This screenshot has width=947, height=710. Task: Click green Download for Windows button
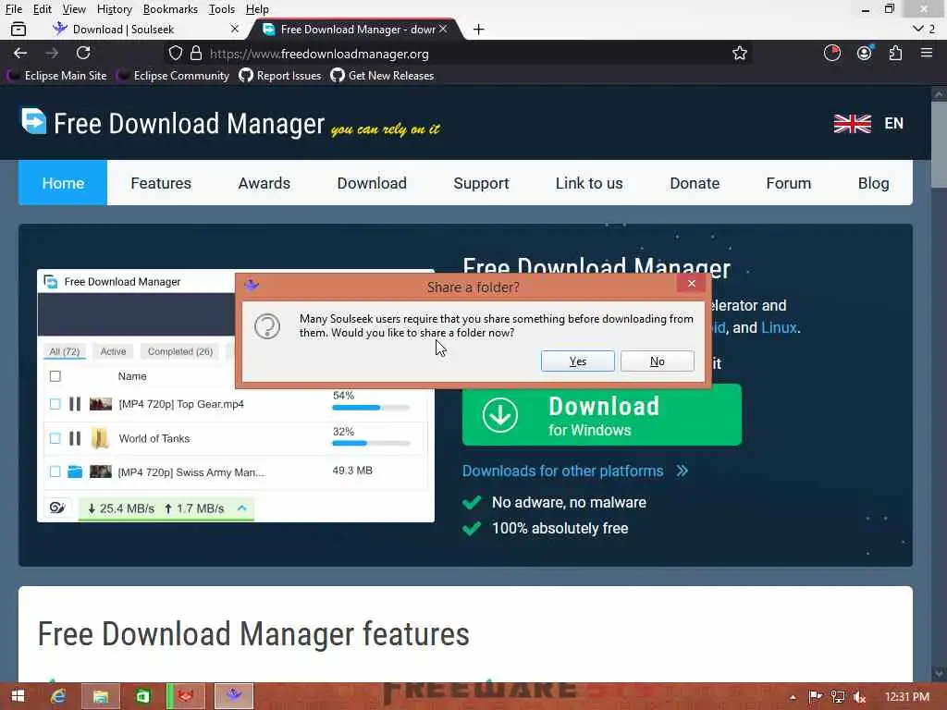tap(601, 415)
